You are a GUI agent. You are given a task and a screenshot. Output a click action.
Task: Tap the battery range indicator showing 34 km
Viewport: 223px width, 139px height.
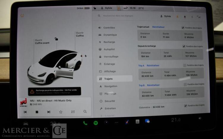point(83,8)
